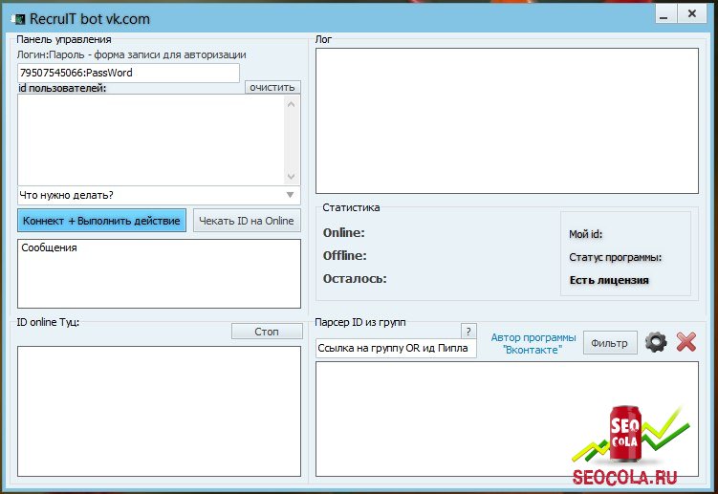Focus the login:password input field
The image size is (718, 494).
pyautogui.click(x=128, y=73)
